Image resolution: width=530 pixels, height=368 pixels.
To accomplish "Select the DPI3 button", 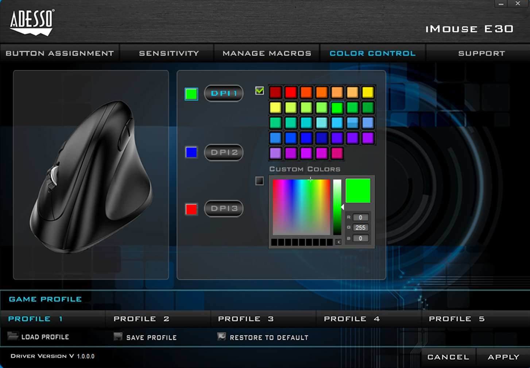I will tap(224, 208).
